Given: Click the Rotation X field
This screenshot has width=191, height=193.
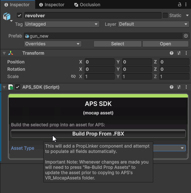Looking at the screenshot, I should [x=99, y=69].
